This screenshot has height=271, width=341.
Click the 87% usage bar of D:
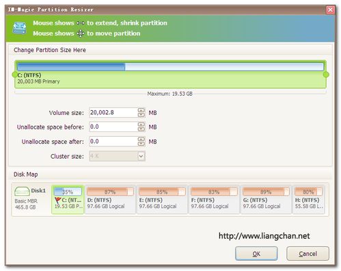110,192
